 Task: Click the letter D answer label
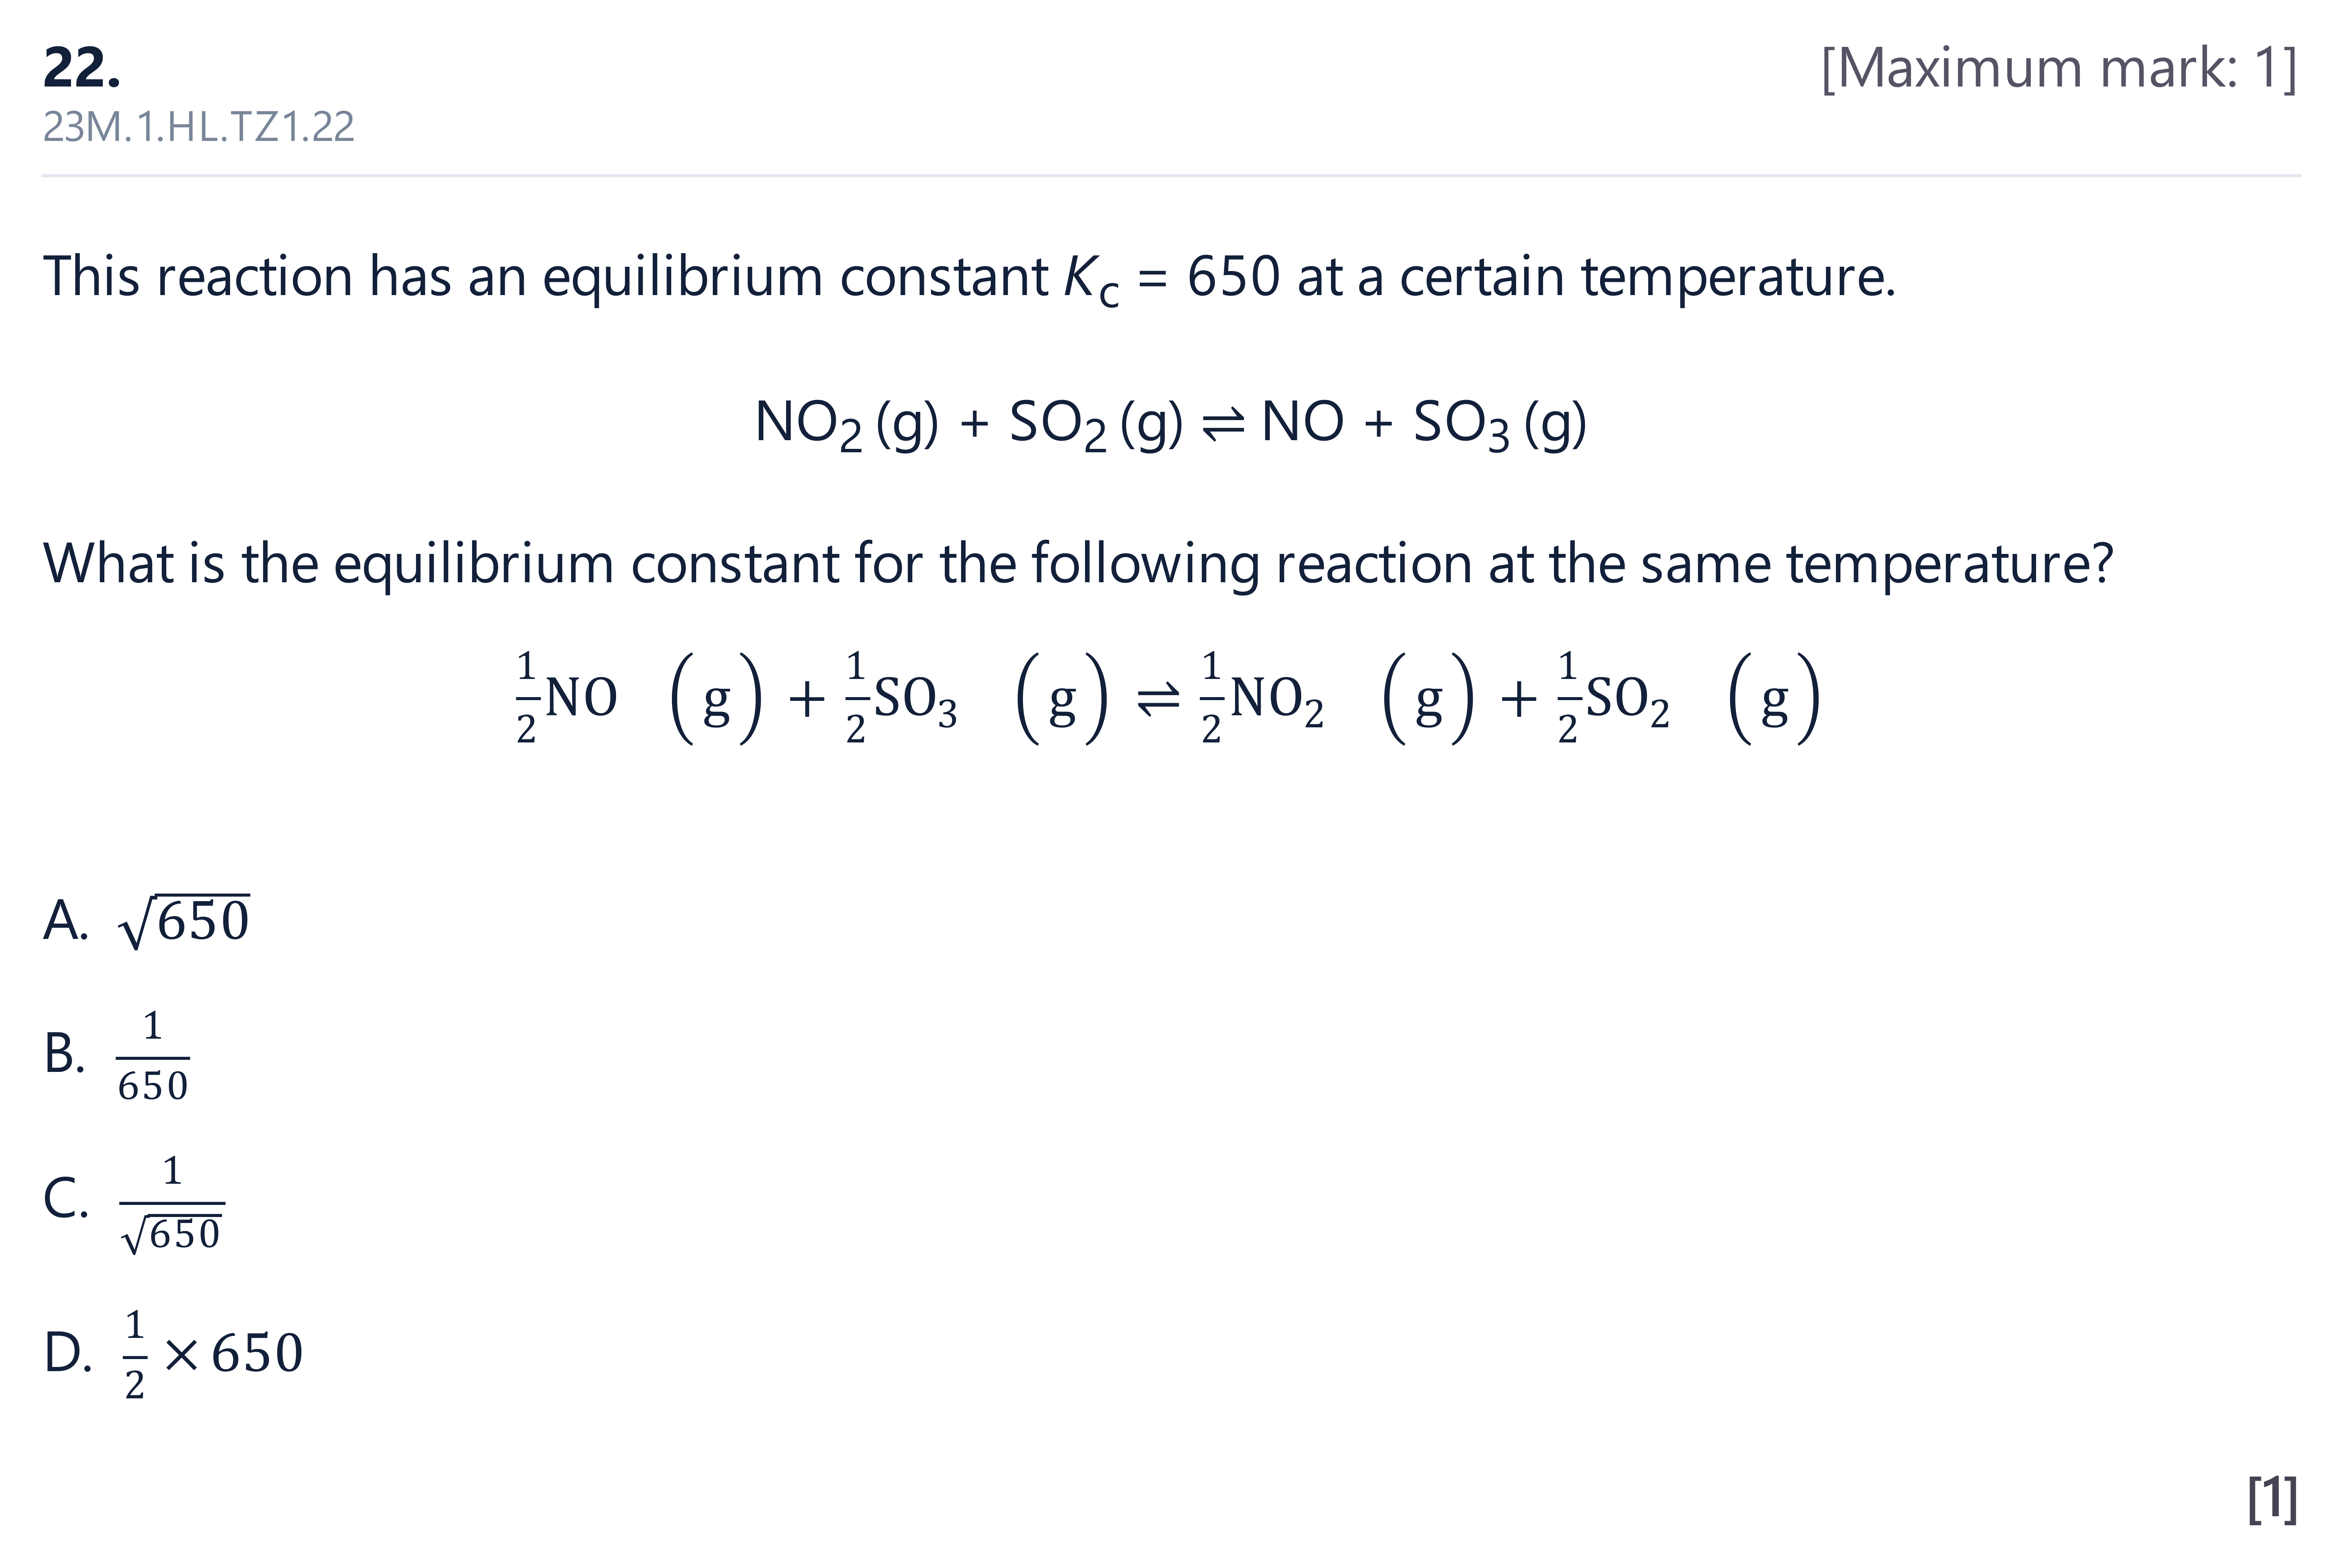tap(68, 1353)
